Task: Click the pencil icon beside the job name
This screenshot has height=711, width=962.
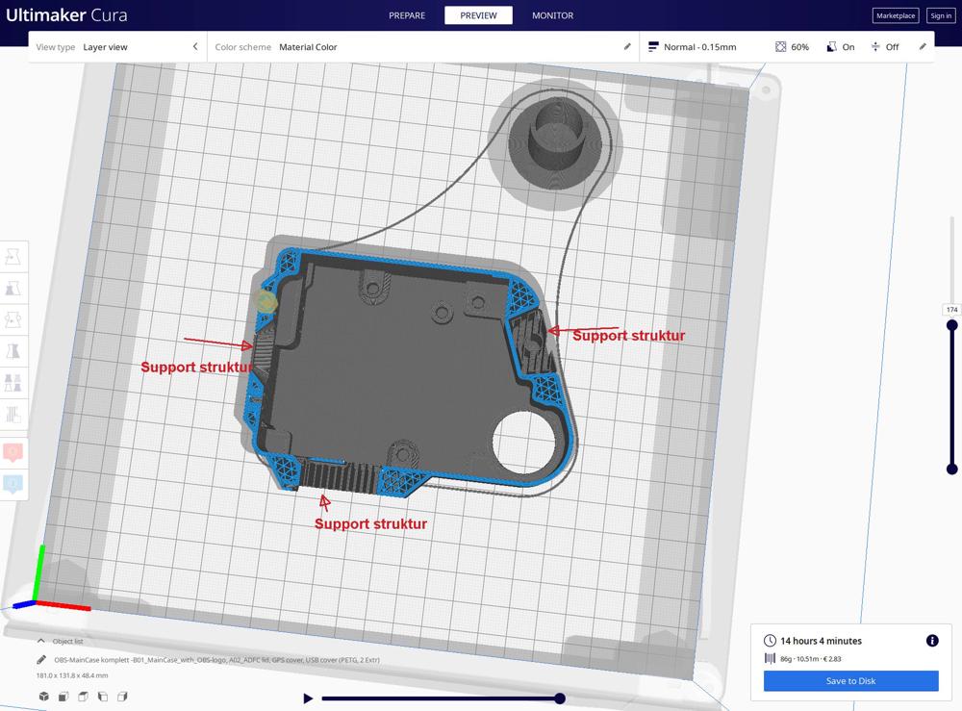Action: click(41, 660)
